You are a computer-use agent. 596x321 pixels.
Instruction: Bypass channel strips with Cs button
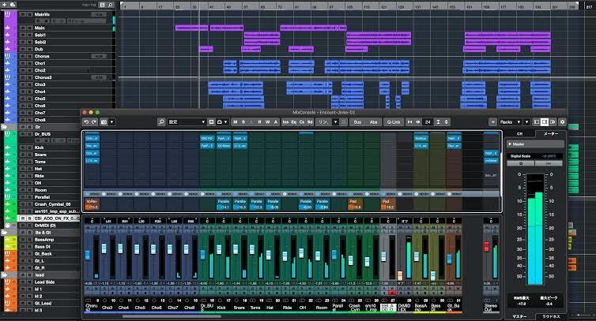point(302,121)
